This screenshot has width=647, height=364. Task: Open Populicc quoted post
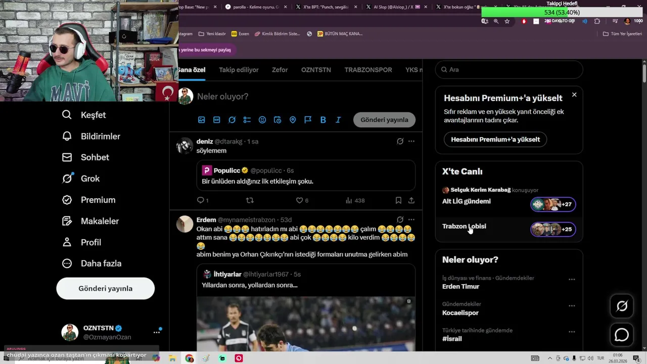[x=306, y=175]
